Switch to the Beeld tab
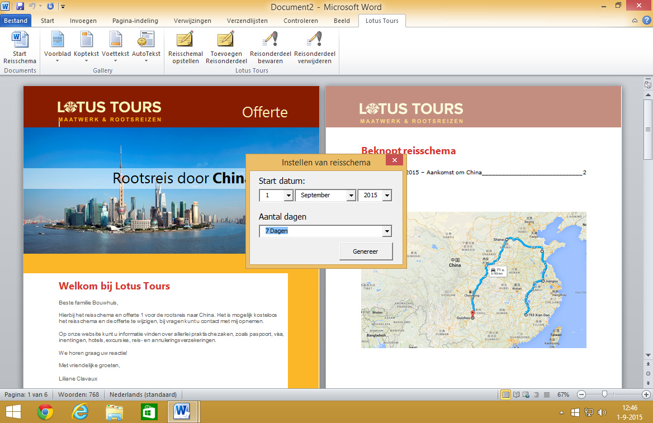This screenshot has height=423, width=653. click(342, 21)
